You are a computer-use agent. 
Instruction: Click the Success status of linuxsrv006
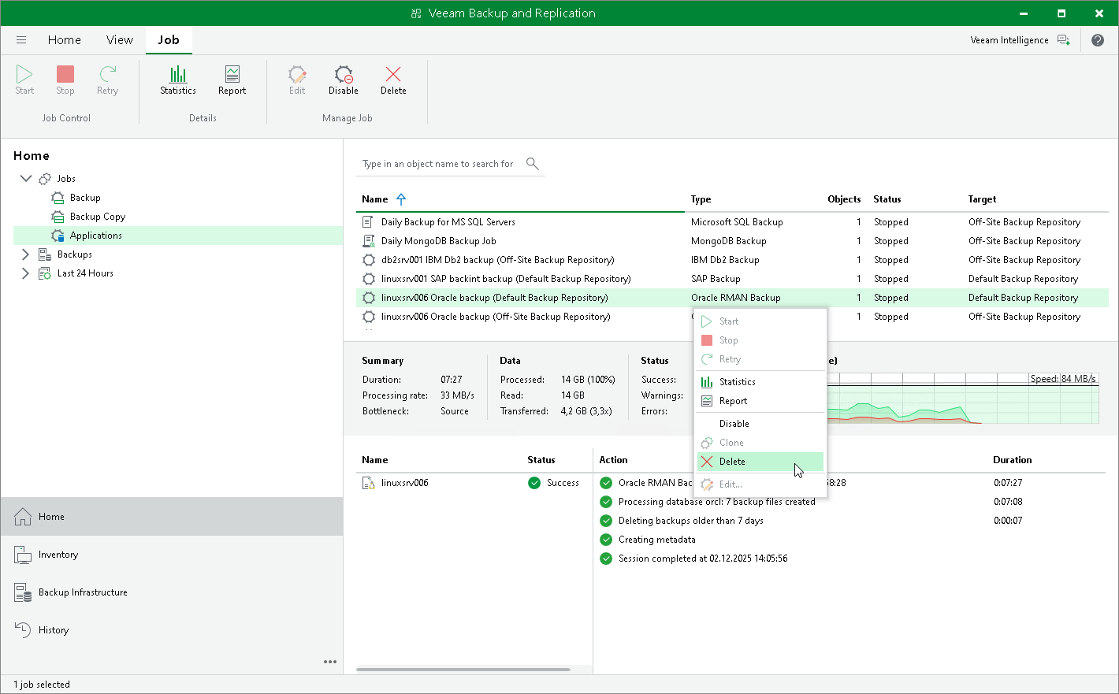(x=554, y=483)
